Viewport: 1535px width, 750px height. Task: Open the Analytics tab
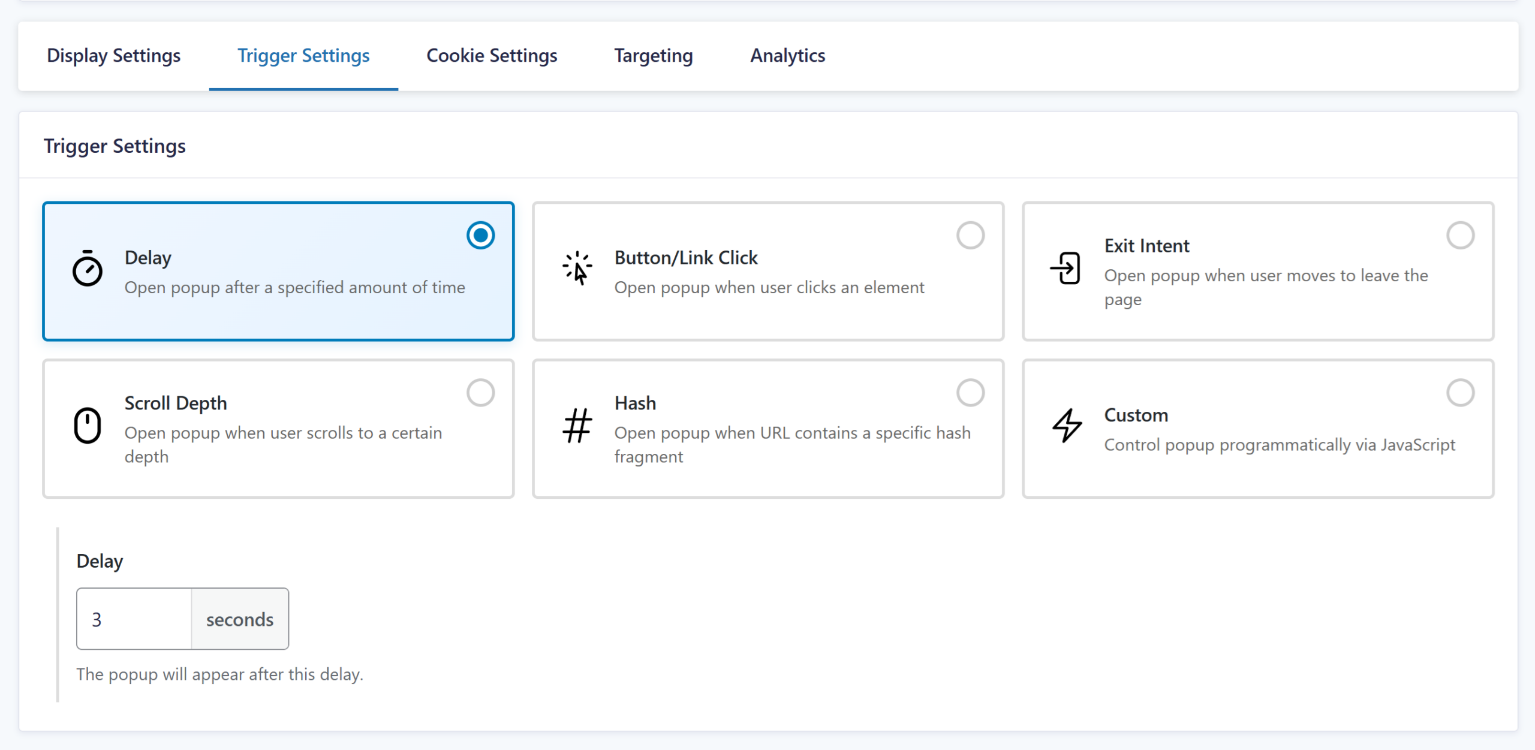click(787, 56)
